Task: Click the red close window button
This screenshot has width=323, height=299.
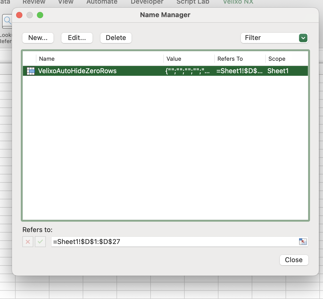Action: [x=19, y=15]
